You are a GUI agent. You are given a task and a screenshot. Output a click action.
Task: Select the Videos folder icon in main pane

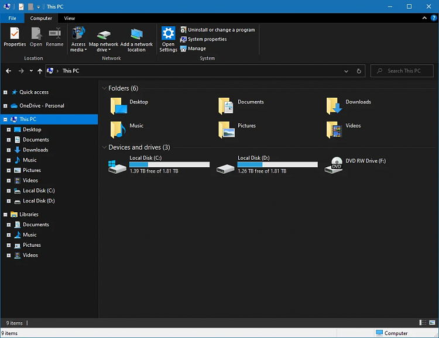coord(334,130)
